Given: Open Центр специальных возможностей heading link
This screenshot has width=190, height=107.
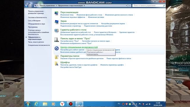Looking at the screenshot, I should pos(79,47).
